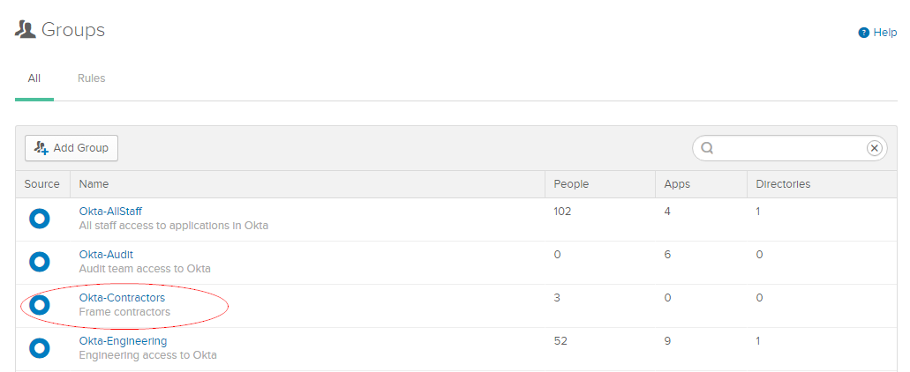Open the Okta-Contractors group
Image resolution: width=910 pixels, height=372 pixels.
tap(122, 298)
